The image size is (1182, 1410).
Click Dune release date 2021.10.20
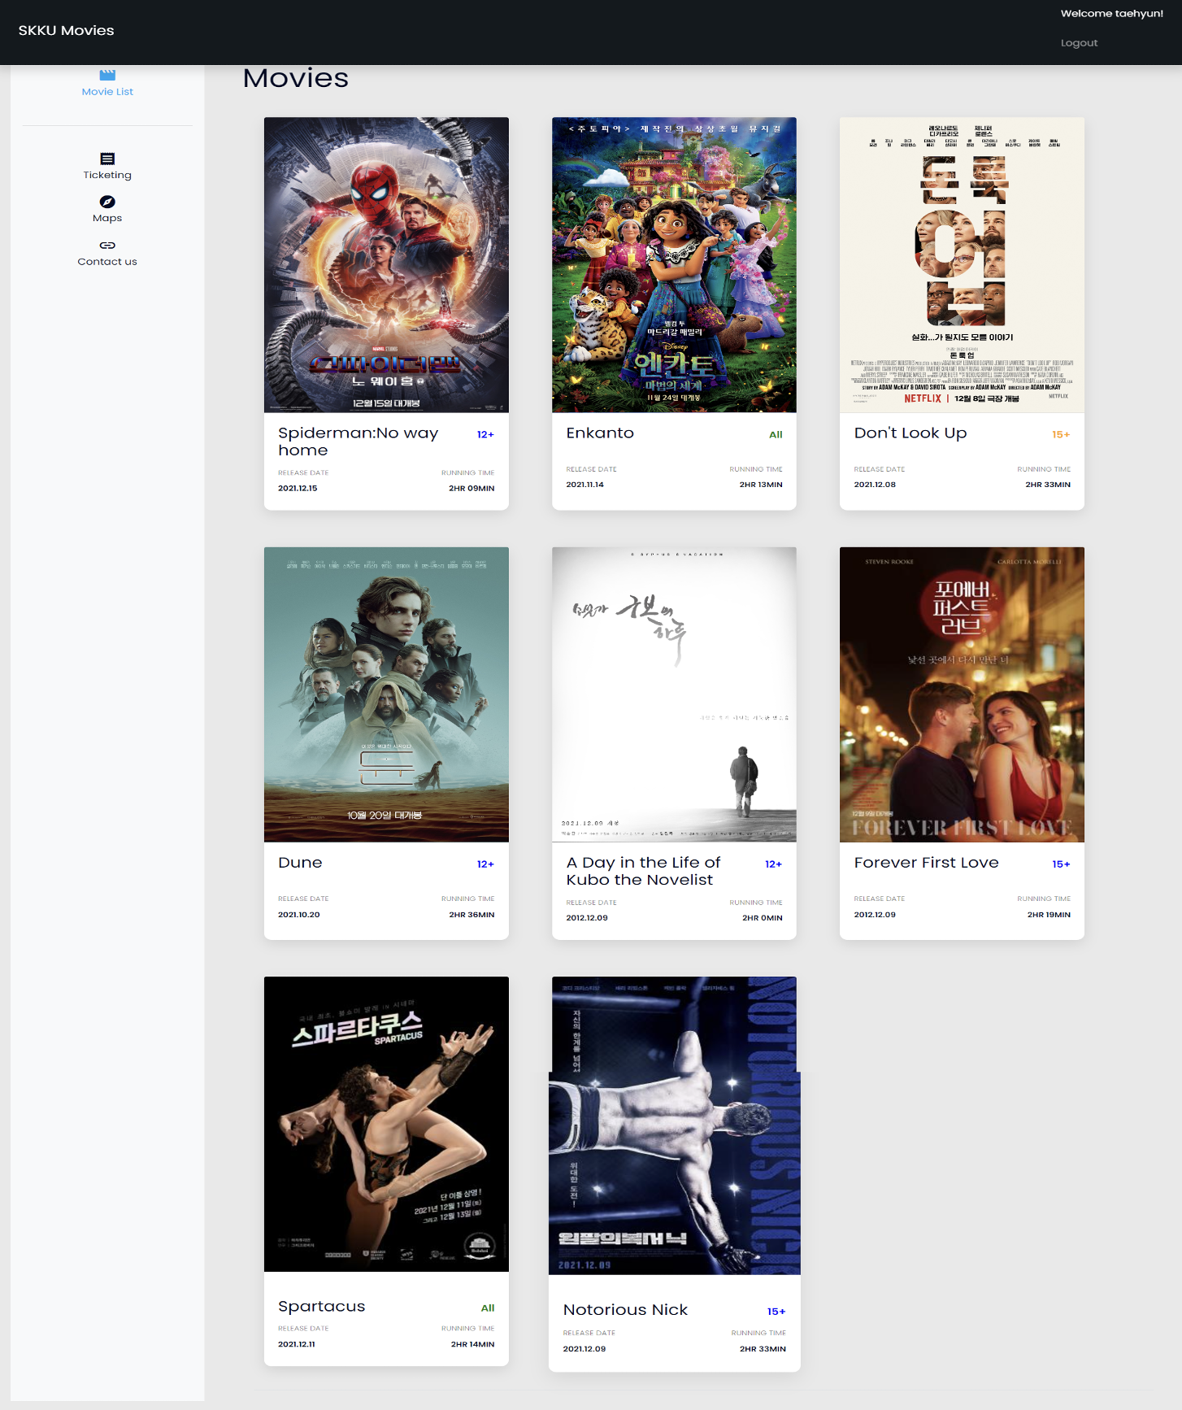299,915
